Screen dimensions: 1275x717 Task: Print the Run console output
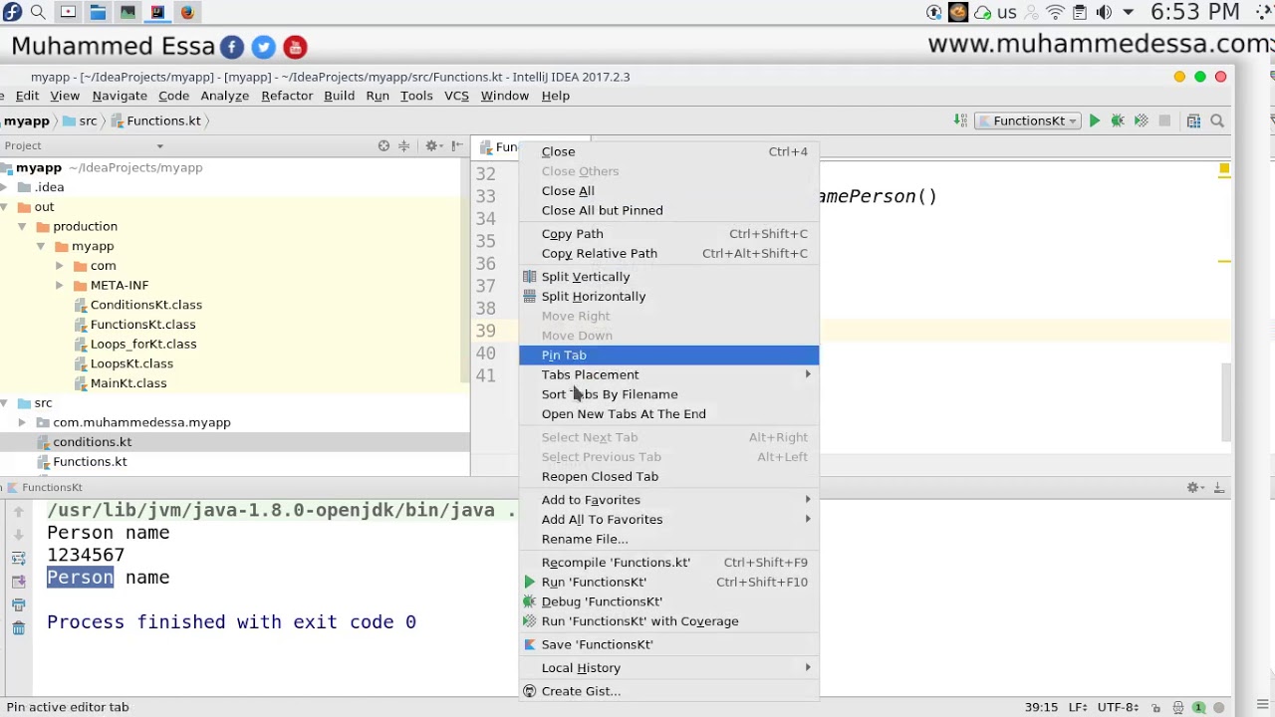point(18,604)
